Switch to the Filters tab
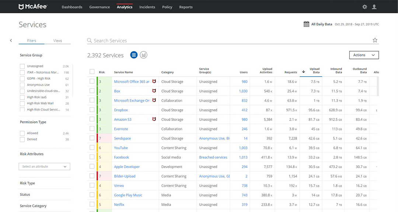398x212 pixels. coord(31,41)
